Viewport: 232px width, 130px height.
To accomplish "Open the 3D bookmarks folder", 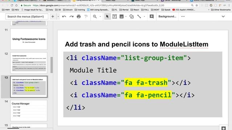I will point(58,10).
